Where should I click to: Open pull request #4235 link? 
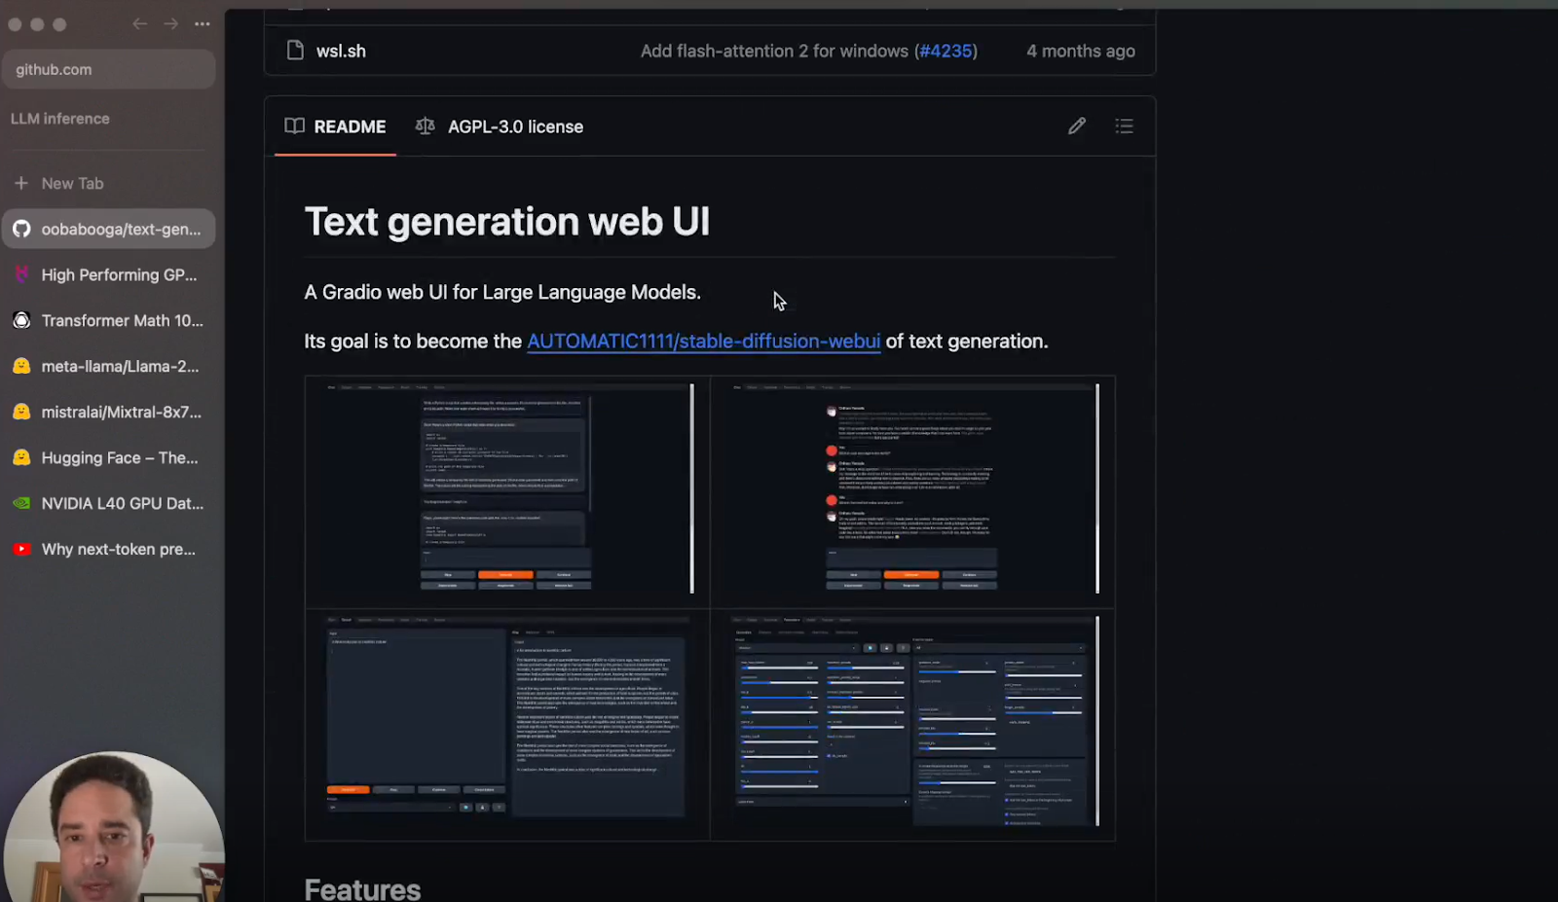click(946, 52)
